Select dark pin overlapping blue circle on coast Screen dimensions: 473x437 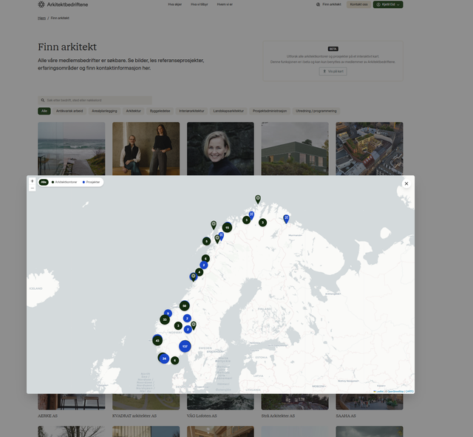(194, 277)
